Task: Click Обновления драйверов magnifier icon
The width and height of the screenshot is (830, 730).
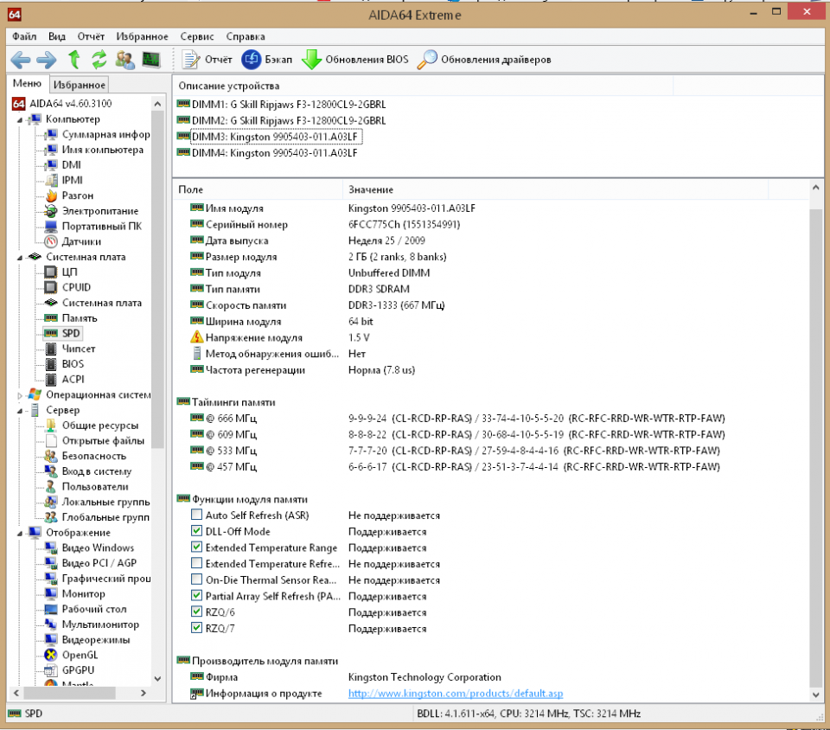Action: click(428, 60)
